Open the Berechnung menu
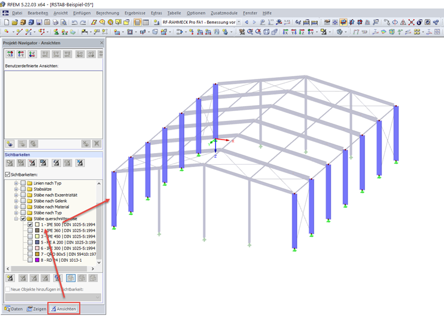 click(x=107, y=13)
